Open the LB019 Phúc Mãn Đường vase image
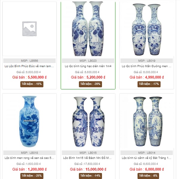Screen dimensions: 180x179 pyautogui.click(x=147, y=29)
